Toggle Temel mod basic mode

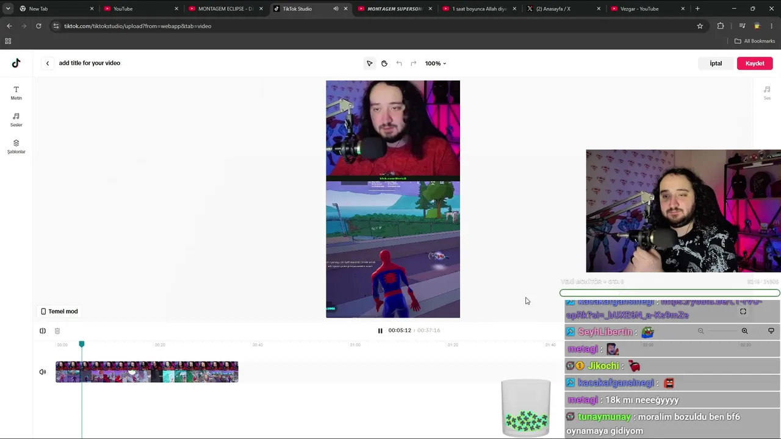pyautogui.click(x=59, y=312)
